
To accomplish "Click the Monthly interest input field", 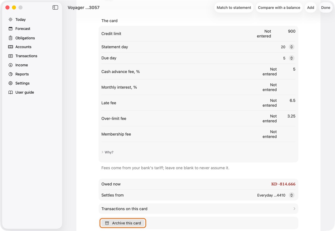I will point(287,87).
